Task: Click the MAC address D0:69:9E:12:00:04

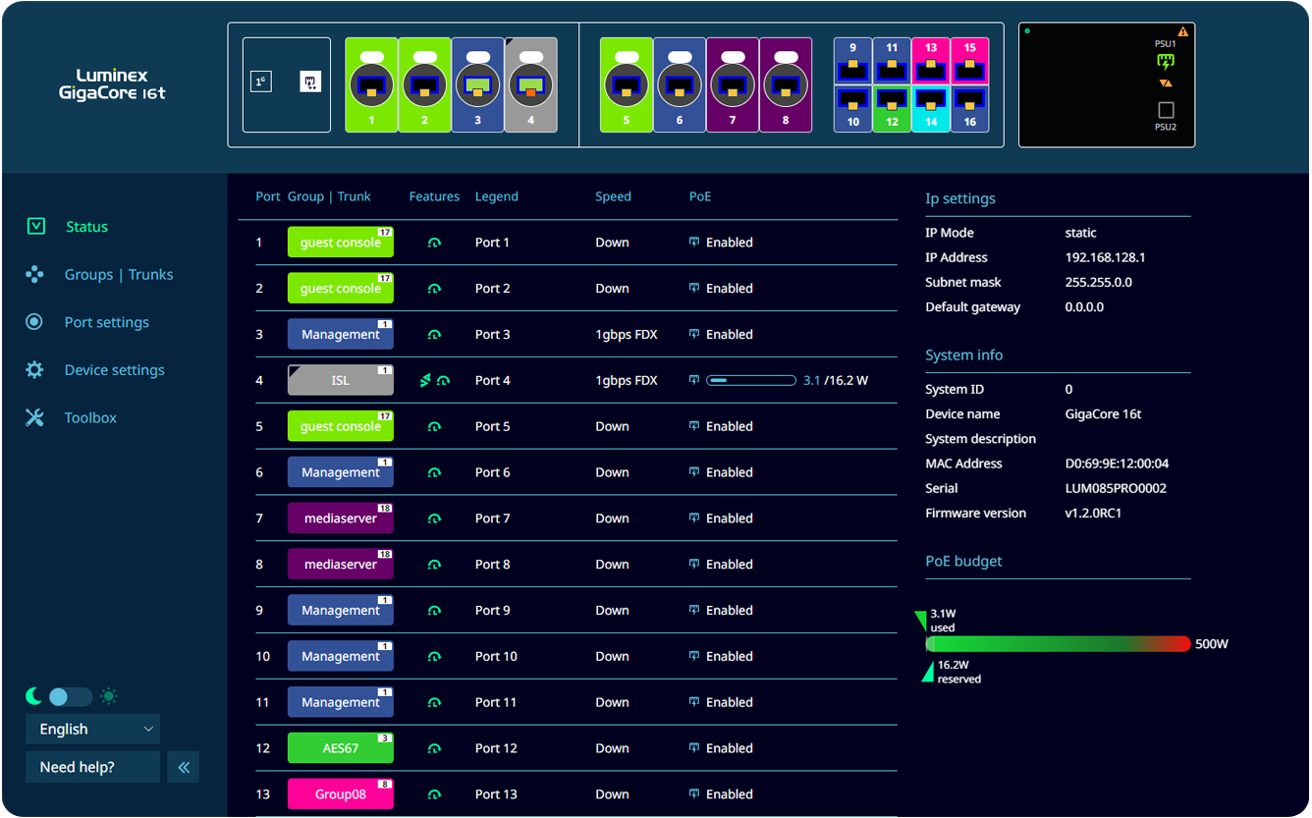Action: (x=1117, y=464)
